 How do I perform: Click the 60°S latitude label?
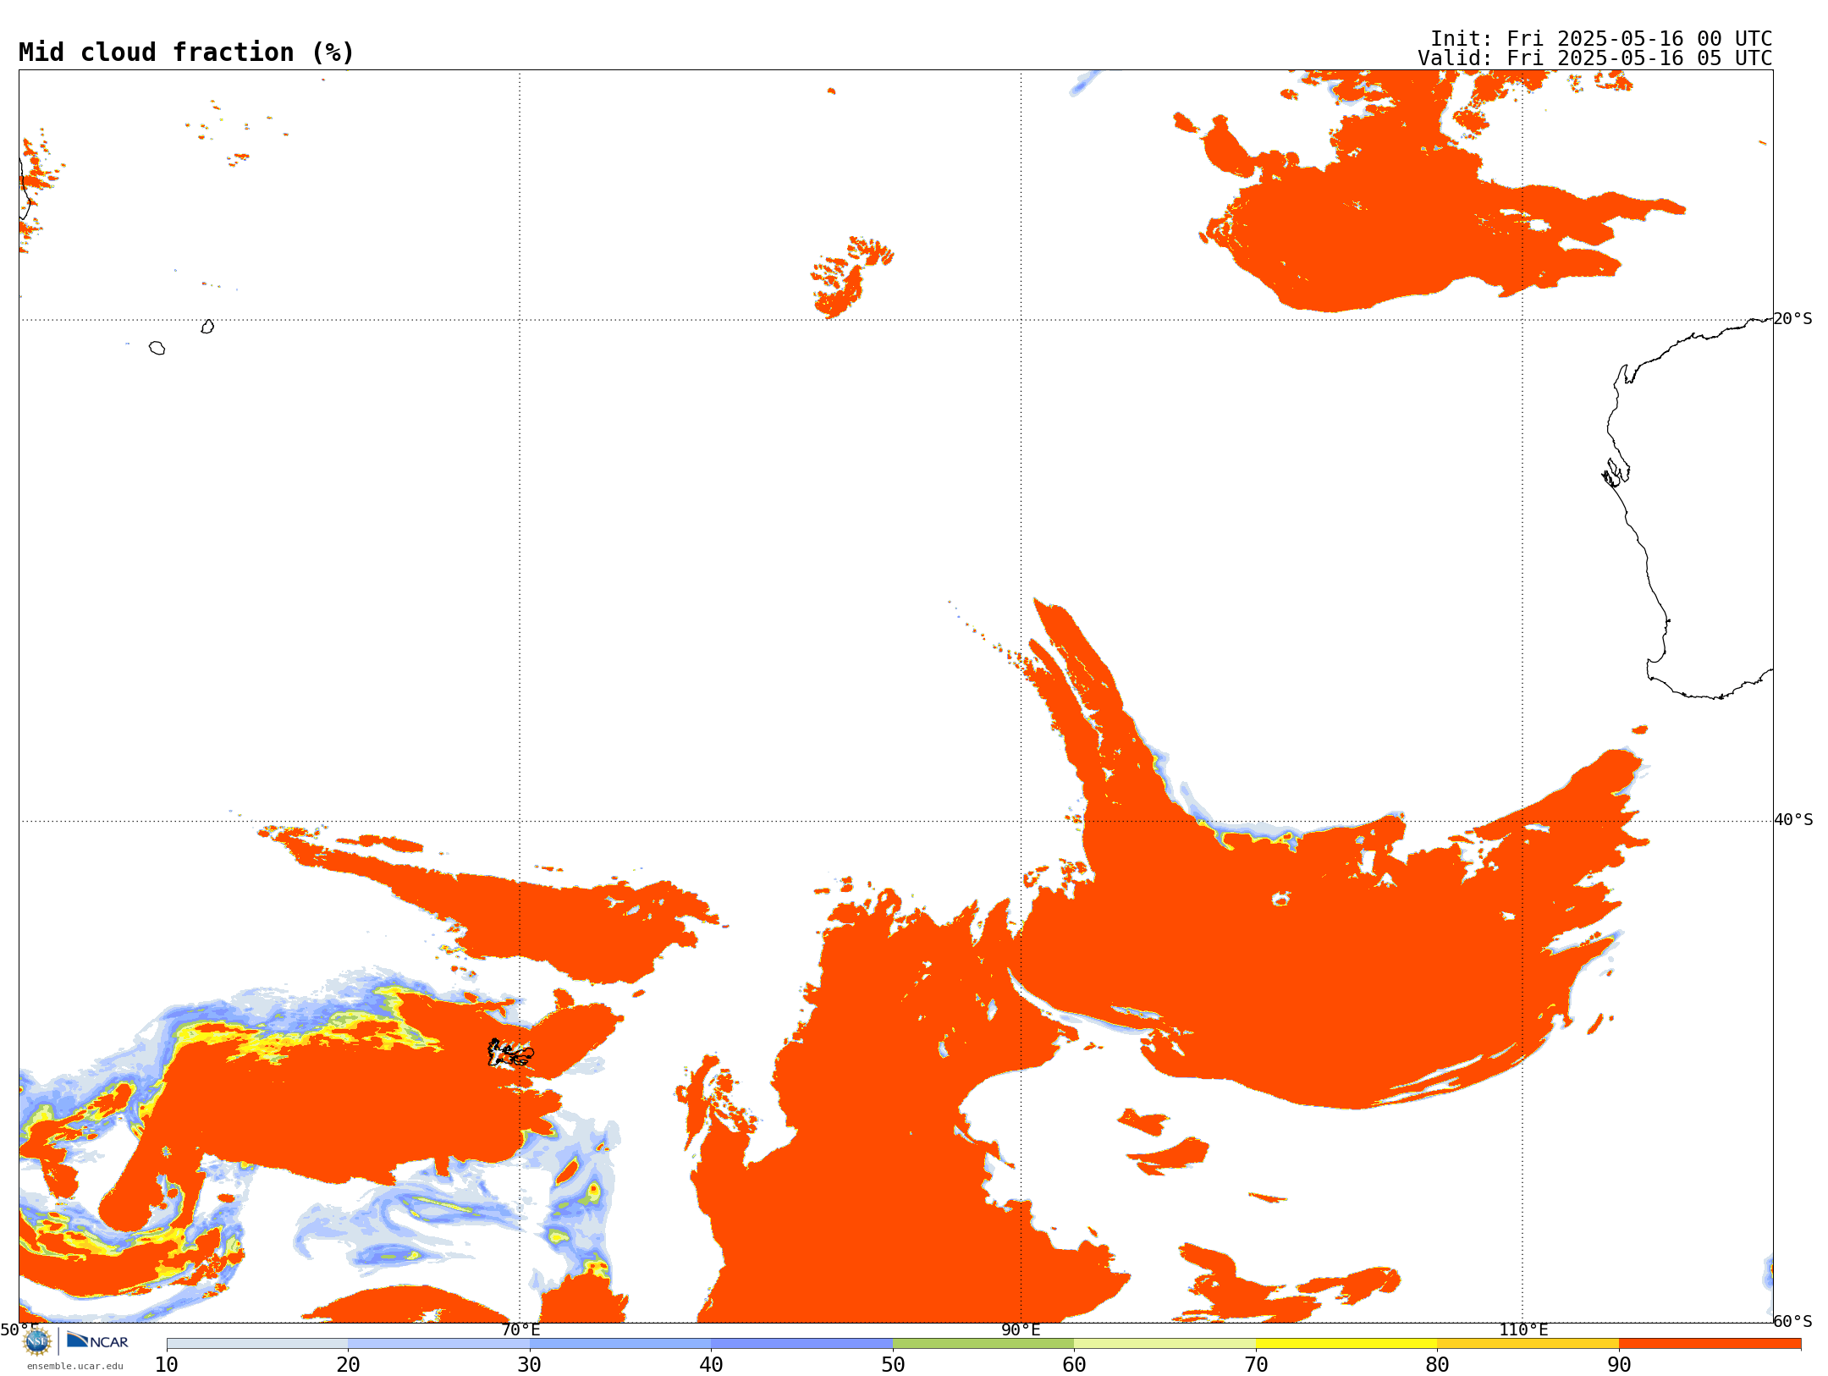pos(1793,1321)
